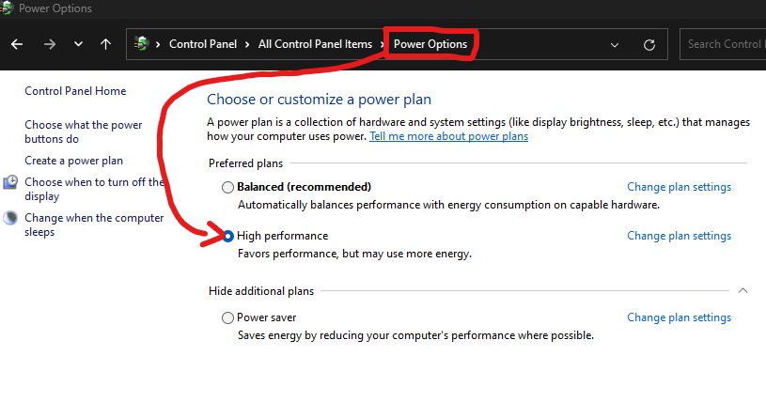Expand the address bar history dropdown

tap(615, 44)
